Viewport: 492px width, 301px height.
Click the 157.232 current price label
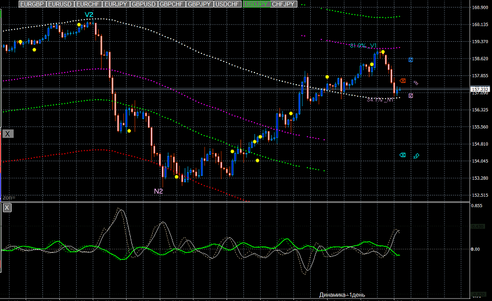tap(480, 89)
